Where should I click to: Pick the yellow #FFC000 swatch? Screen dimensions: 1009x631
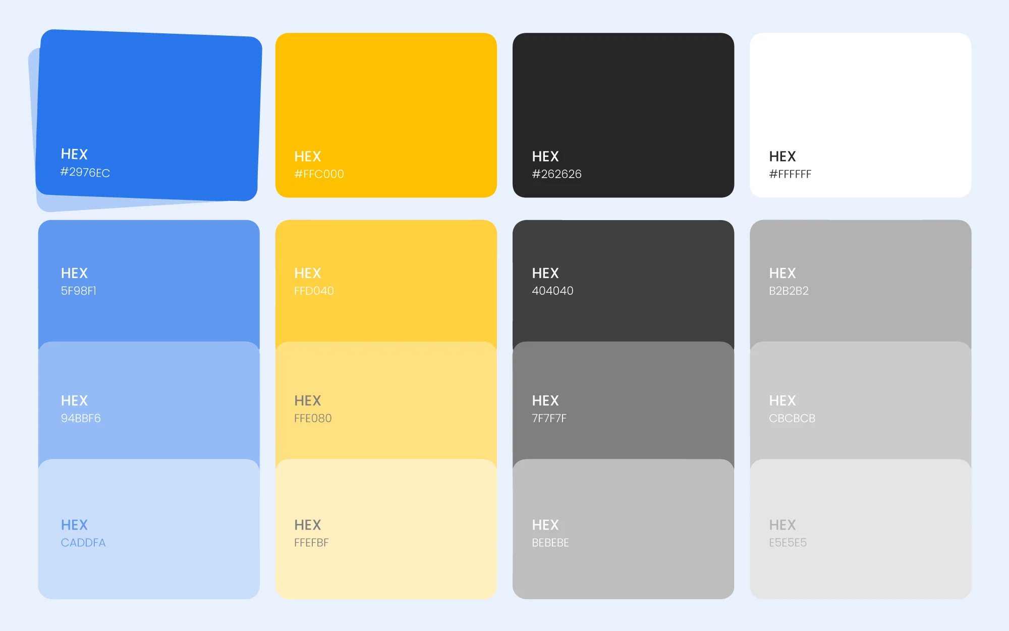[x=386, y=115]
